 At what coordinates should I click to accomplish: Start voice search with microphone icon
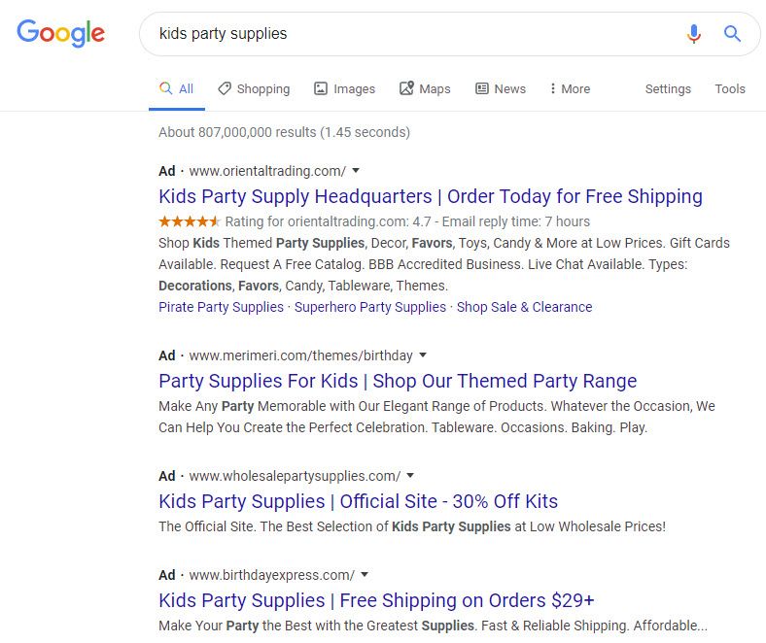pyautogui.click(x=693, y=34)
